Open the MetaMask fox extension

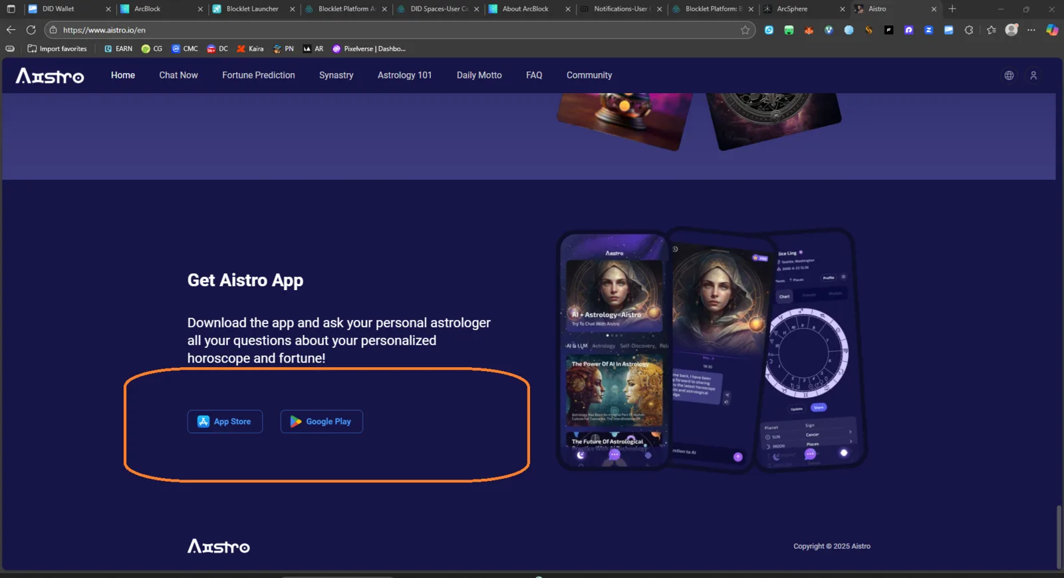pos(809,30)
